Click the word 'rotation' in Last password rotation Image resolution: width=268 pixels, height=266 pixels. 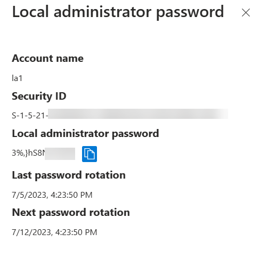coord(105,175)
